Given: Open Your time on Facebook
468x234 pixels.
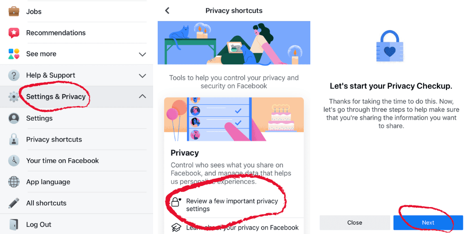Looking at the screenshot, I should pos(63,161).
